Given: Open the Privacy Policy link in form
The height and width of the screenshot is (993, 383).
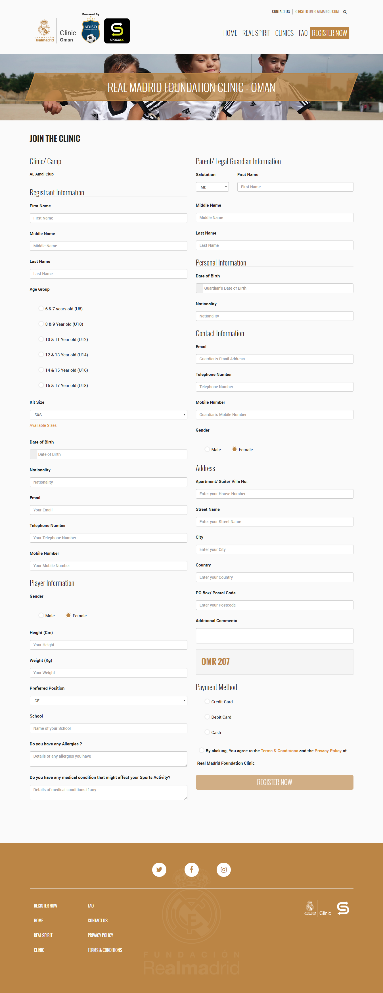Looking at the screenshot, I should [328, 751].
